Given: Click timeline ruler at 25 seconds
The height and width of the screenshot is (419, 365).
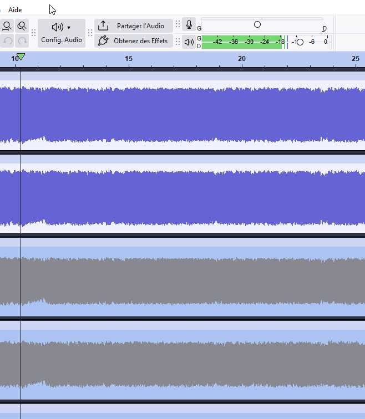Looking at the screenshot, I should [x=356, y=59].
